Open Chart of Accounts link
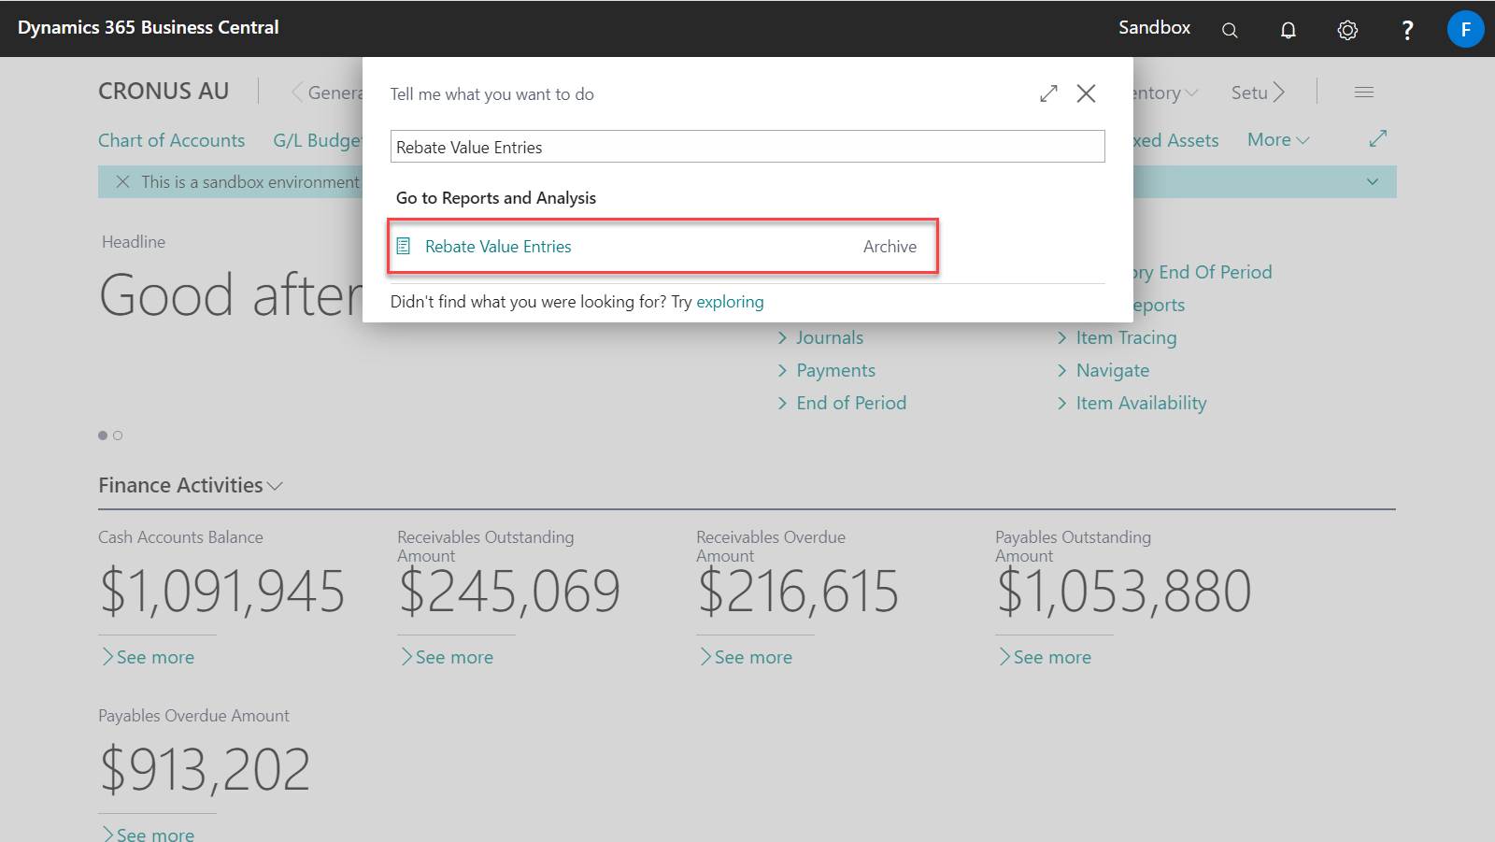The width and height of the screenshot is (1495, 842). [x=172, y=140]
